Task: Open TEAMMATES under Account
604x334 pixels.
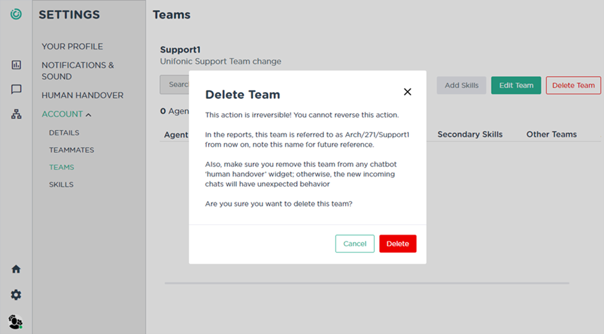Action: 71,150
